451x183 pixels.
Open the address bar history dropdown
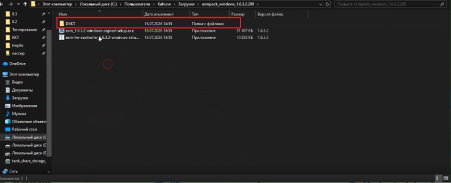point(321,4)
